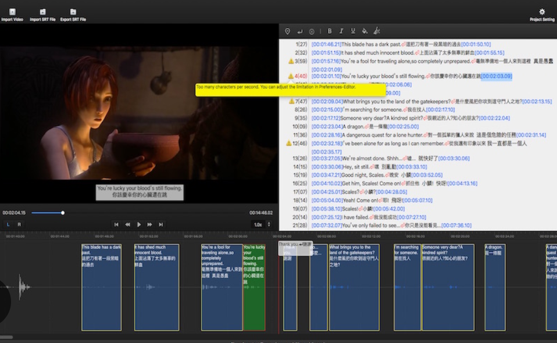Click start timestamp [00:01:46.21] on line 1

point(326,44)
